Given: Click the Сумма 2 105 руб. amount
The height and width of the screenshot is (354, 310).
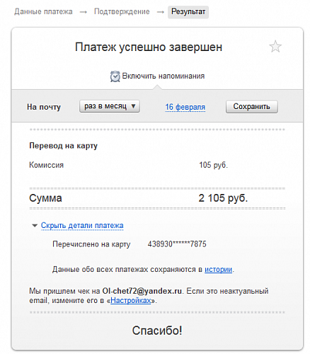Looking at the screenshot, I should [x=223, y=198].
